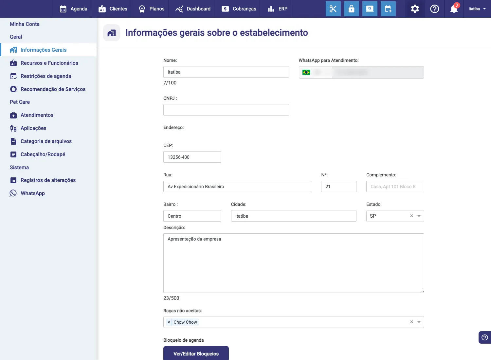Click the empty CNPJ field
Screen dimensions: 491x360
point(226,110)
